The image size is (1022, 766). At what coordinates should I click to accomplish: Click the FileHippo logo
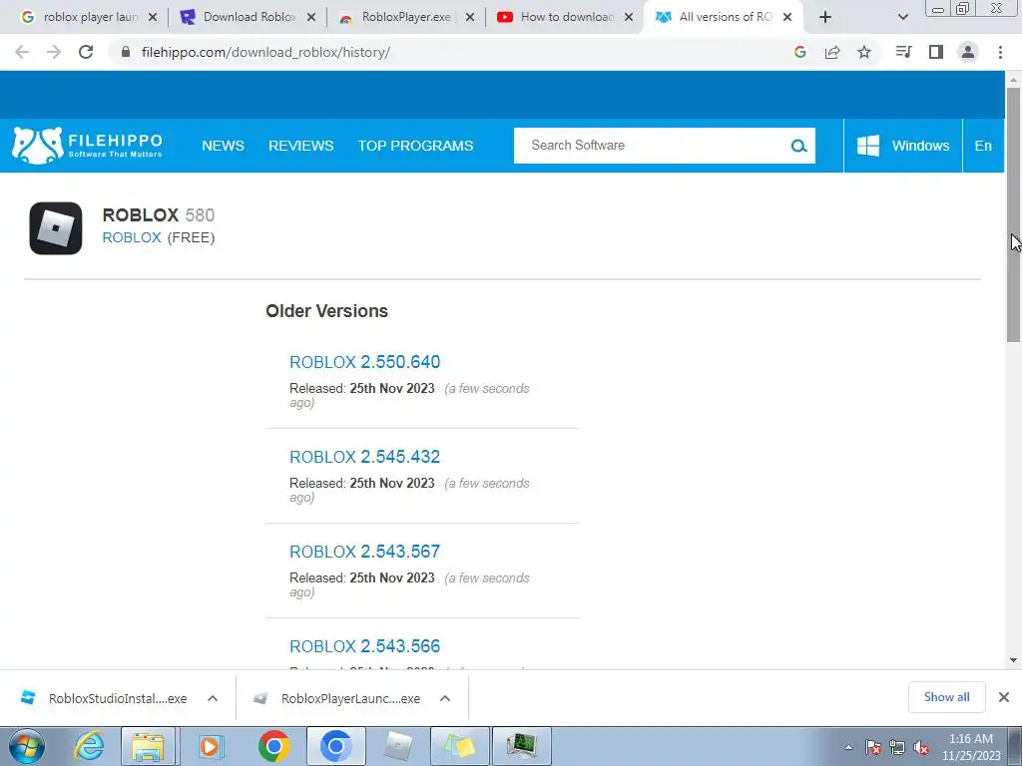pos(88,146)
